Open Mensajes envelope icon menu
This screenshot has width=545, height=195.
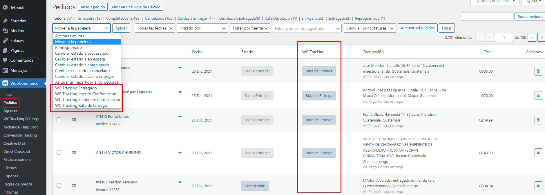point(5,70)
